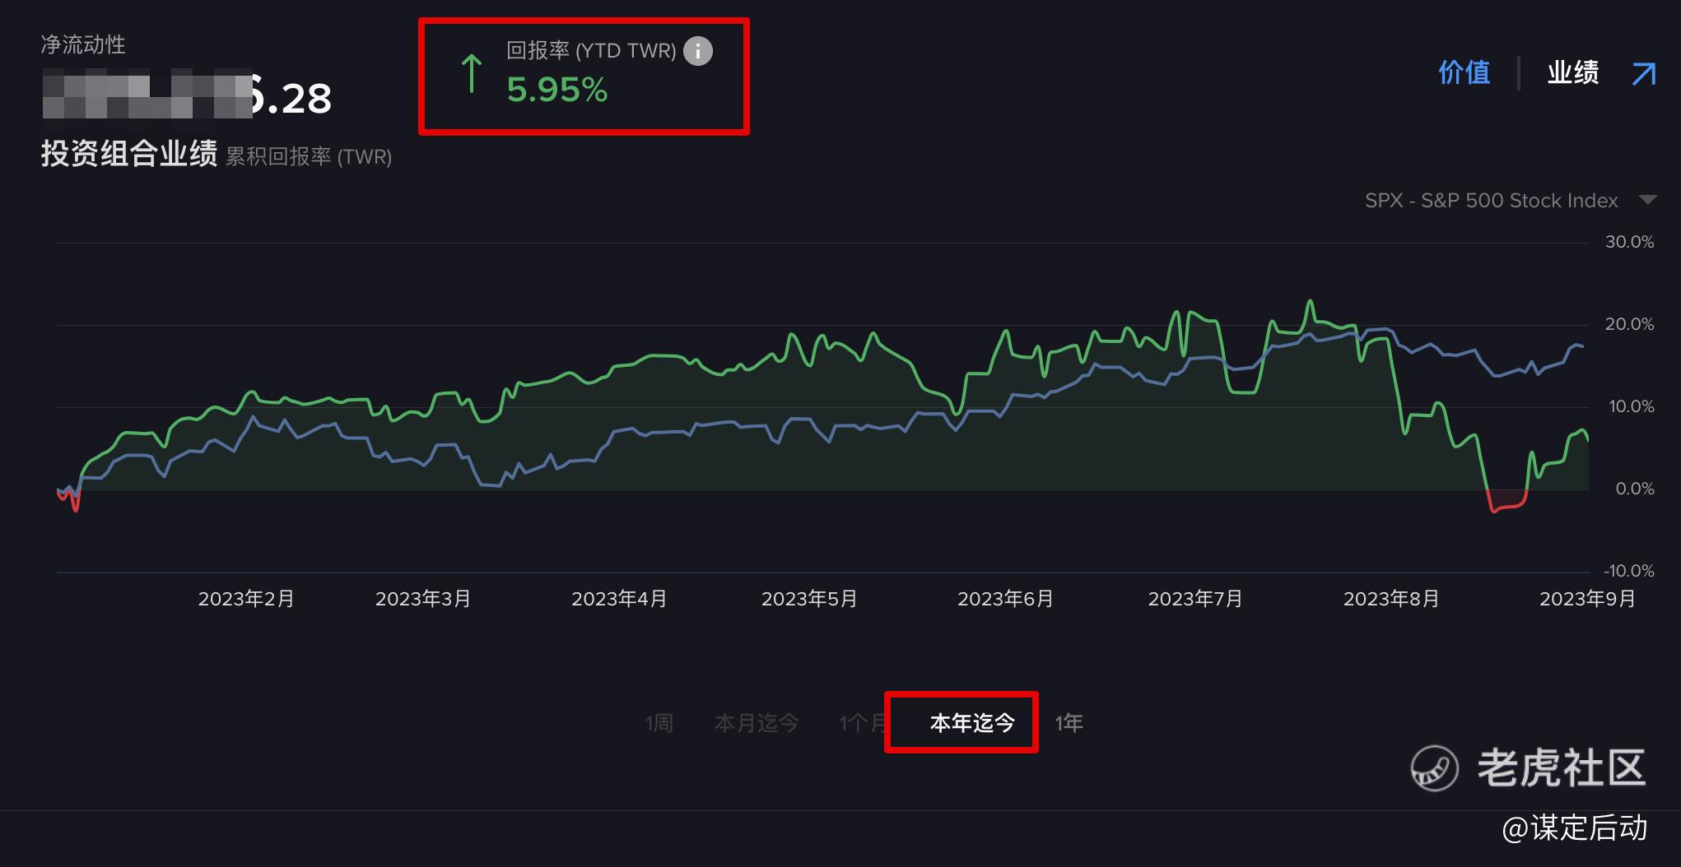Viewport: 1681px width, 867px height.
Task: Select the 1年 time range
Action: [x=1069, y=723]
